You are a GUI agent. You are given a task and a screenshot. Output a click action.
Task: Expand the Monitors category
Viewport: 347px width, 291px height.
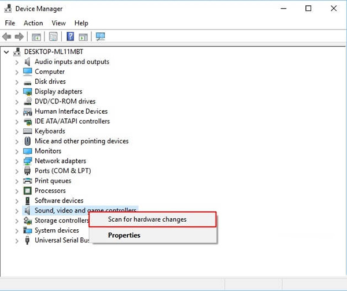point(16,151)
